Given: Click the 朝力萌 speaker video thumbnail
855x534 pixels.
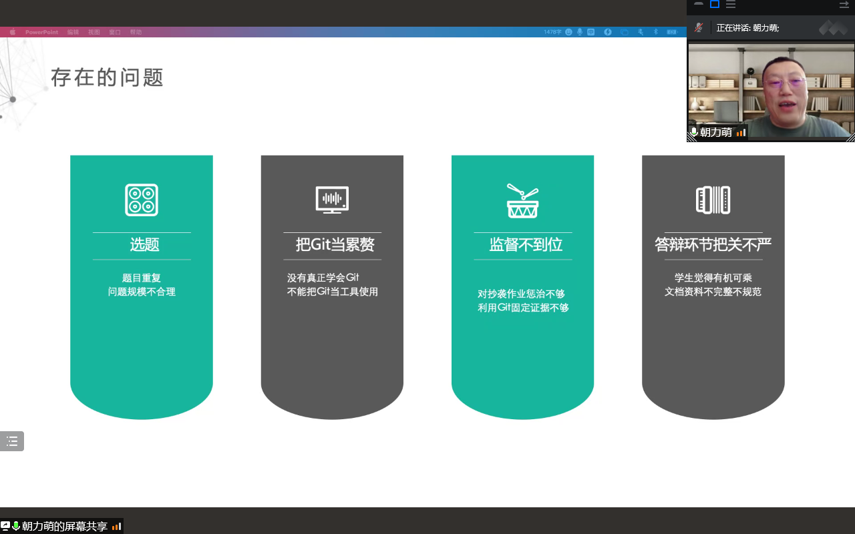Looking at the screenshot, I should coord(771,92).
